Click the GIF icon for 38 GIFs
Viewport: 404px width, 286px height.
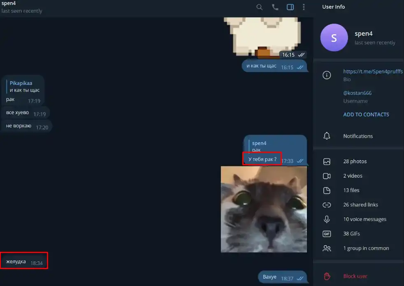tap(327, 234)
